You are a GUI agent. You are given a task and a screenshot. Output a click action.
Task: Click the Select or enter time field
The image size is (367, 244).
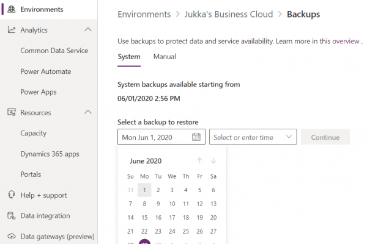253,137
